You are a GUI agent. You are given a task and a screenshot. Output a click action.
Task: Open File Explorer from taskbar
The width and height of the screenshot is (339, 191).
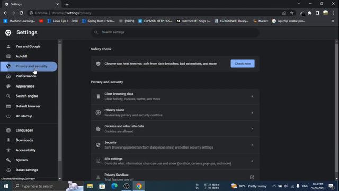click(90, 186)
